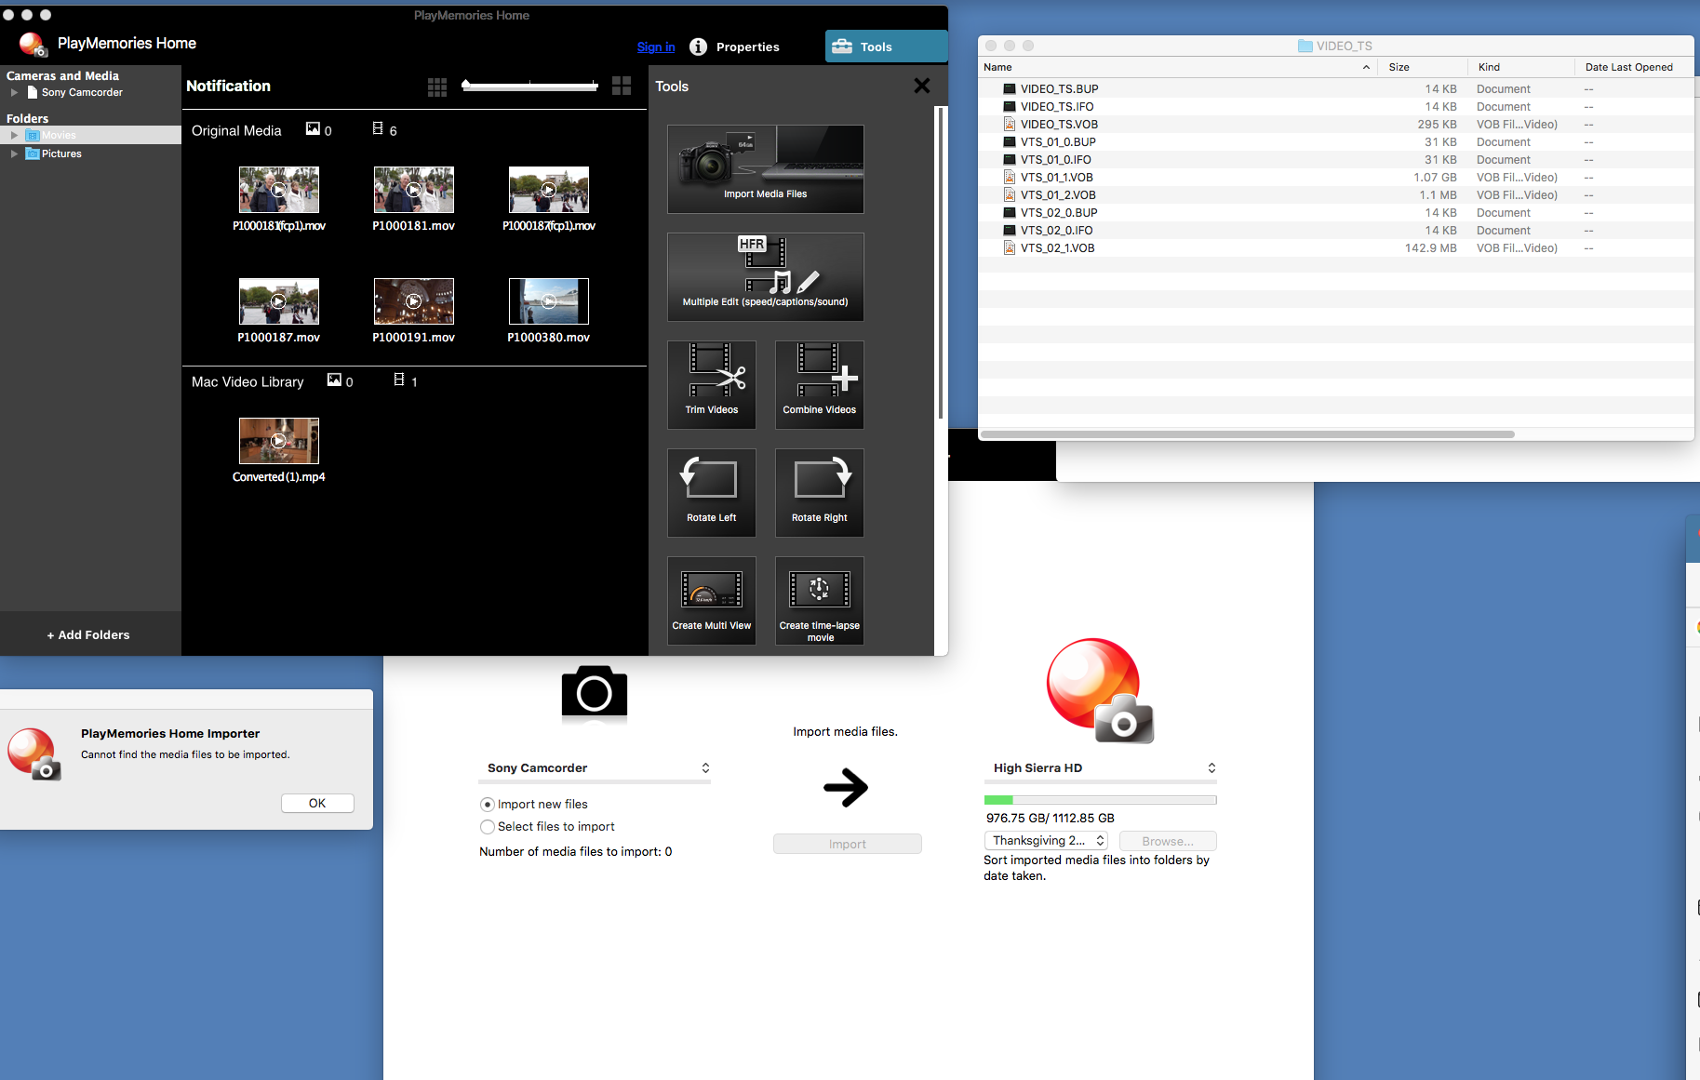Select VTS_01_1.VOB file

[1336, 178]
